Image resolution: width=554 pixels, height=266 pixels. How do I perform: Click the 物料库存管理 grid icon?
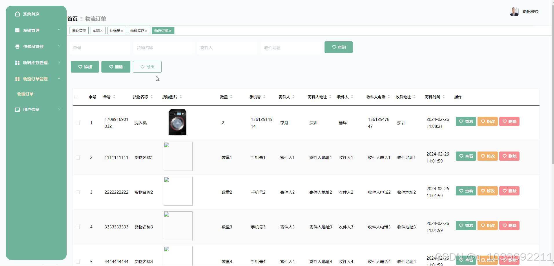17,63
